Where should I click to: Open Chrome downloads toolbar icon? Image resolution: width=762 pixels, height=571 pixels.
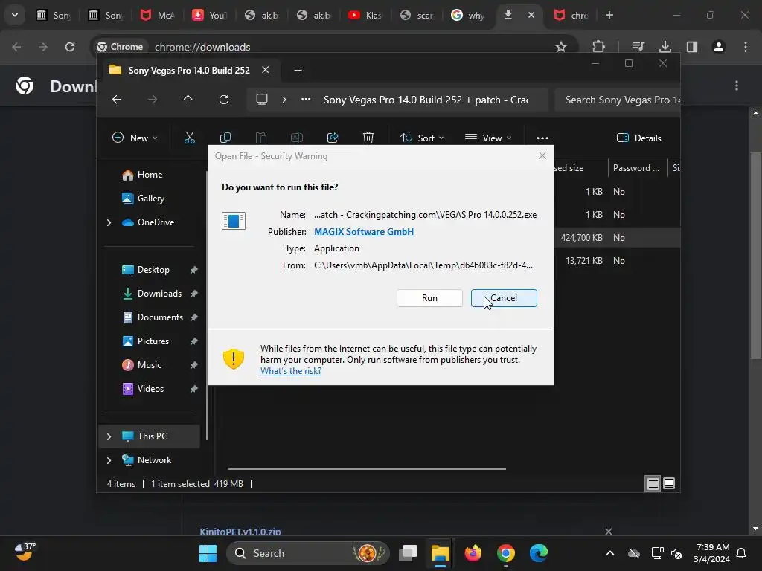(665, 47)
